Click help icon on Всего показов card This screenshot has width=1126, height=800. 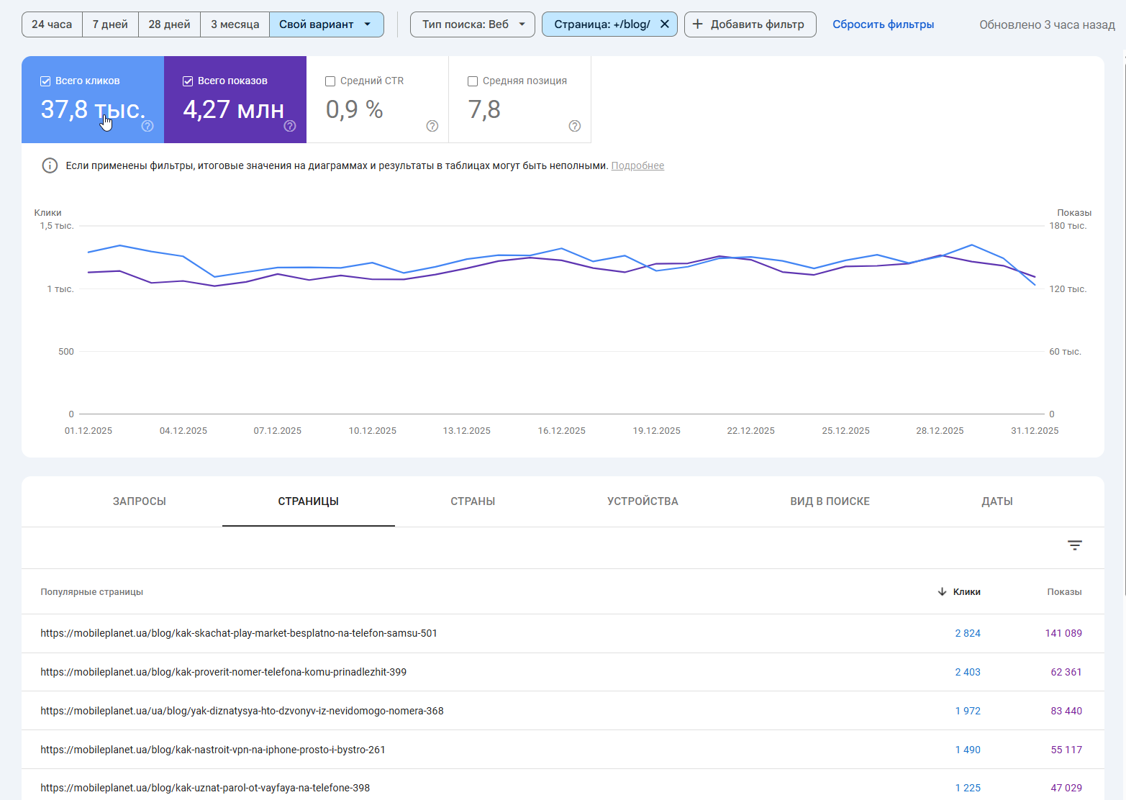tap(290, 126)
